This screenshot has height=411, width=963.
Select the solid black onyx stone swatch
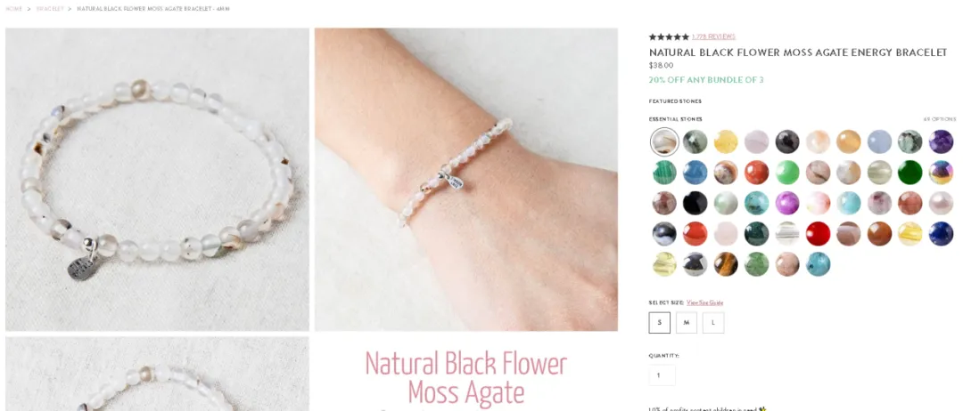[695, 203]
